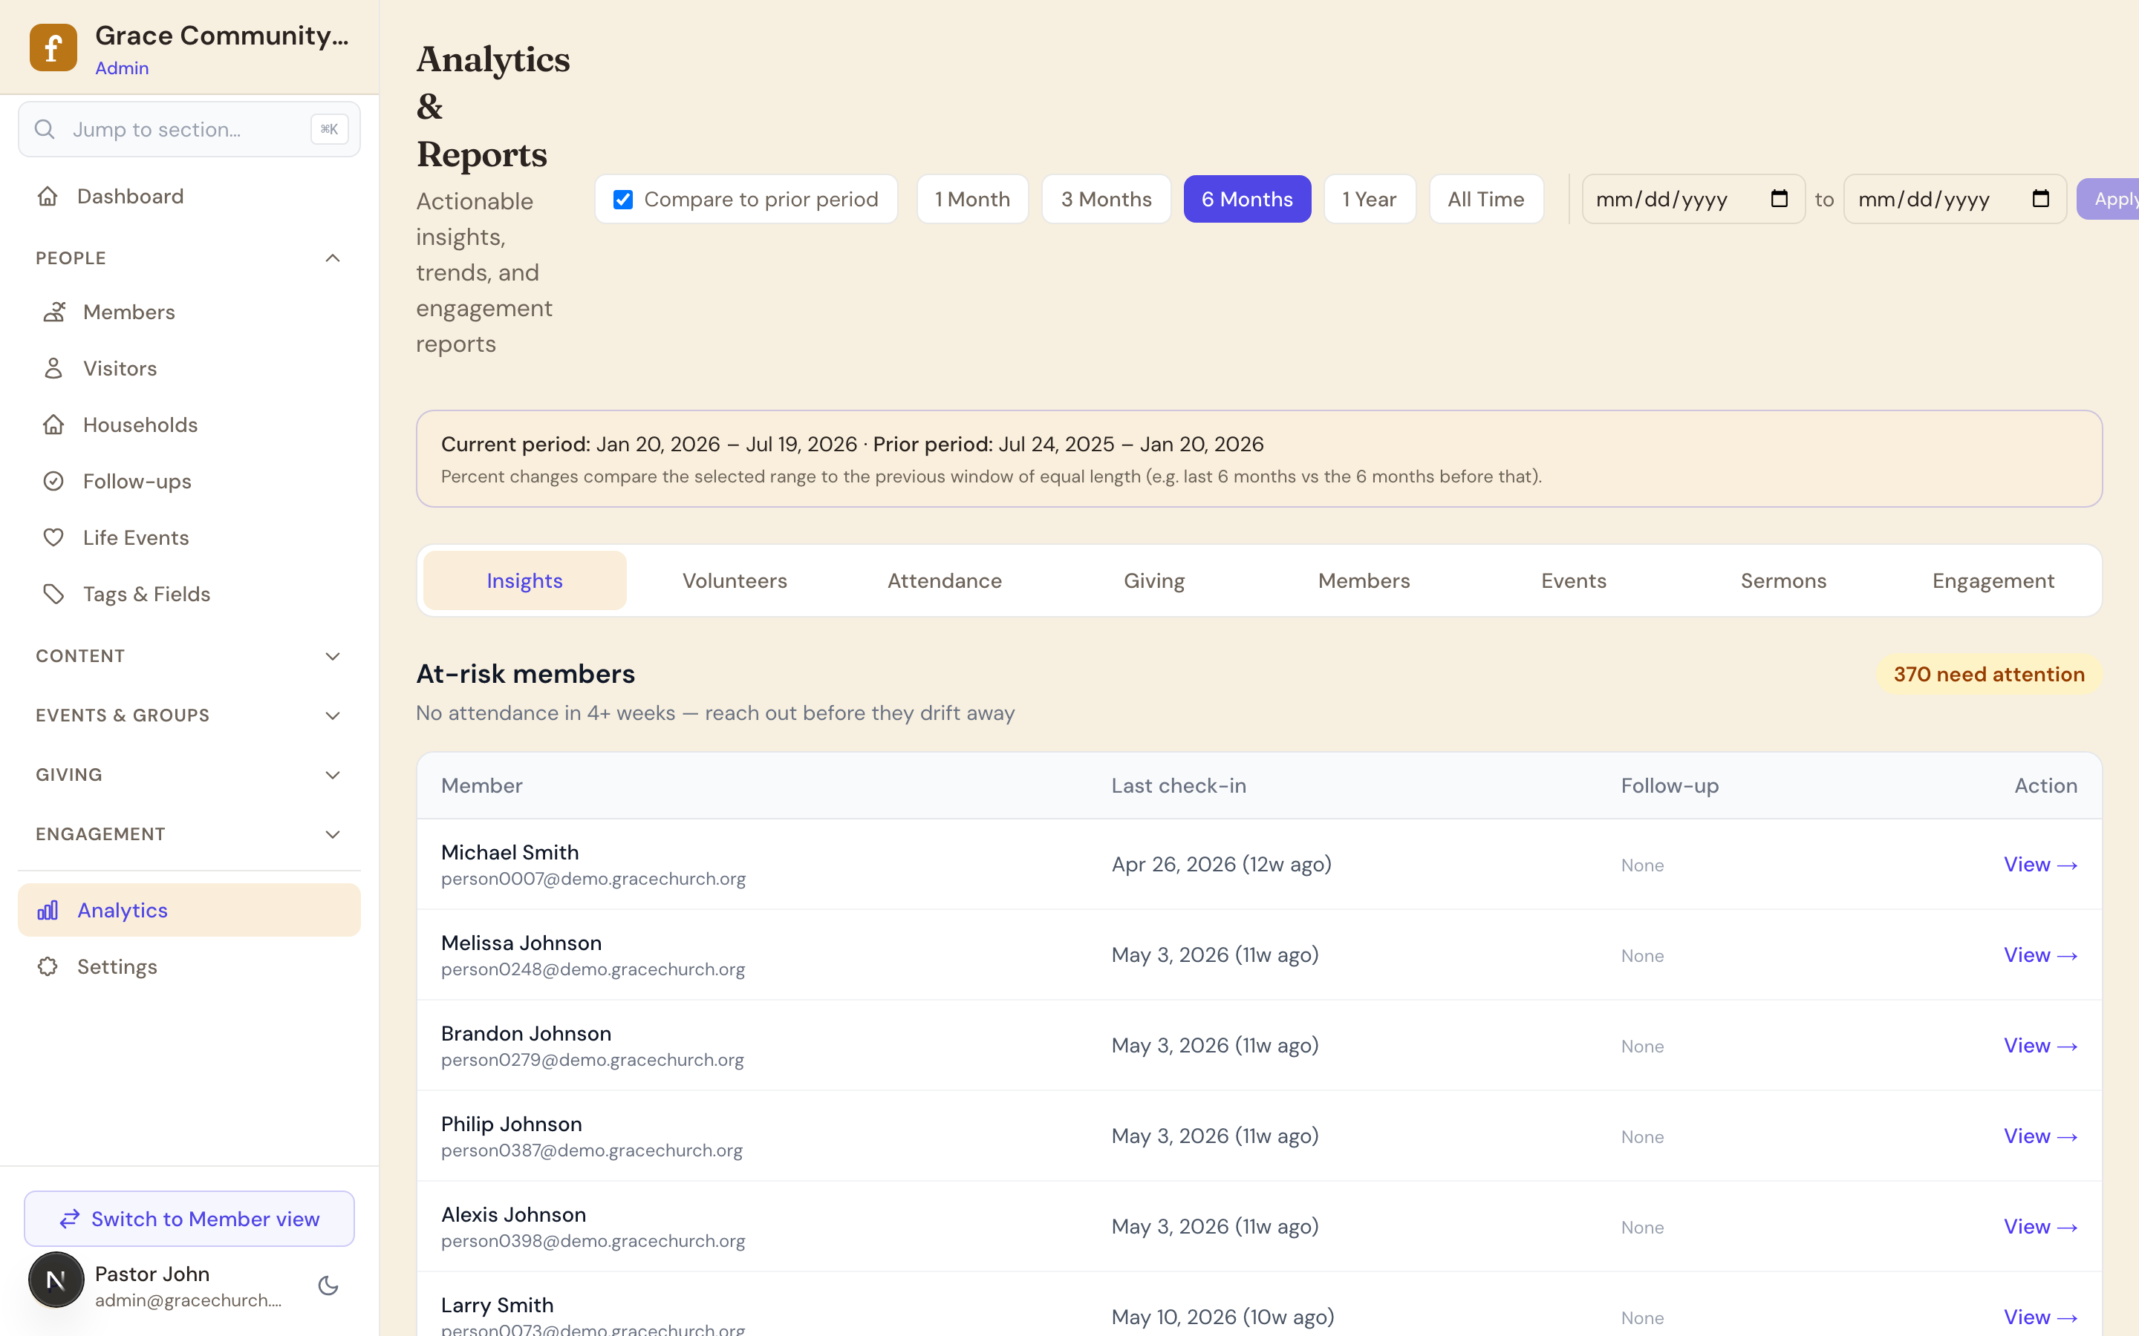Click the Members people icon
This screenshot has height=1336, width=2139.
point(54,312)
